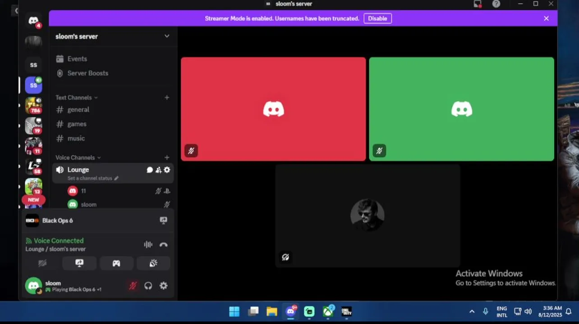This screenshot has width=579, height=324.
Task: Click the red NEW unread pill
Action: (x=33, y=200)
